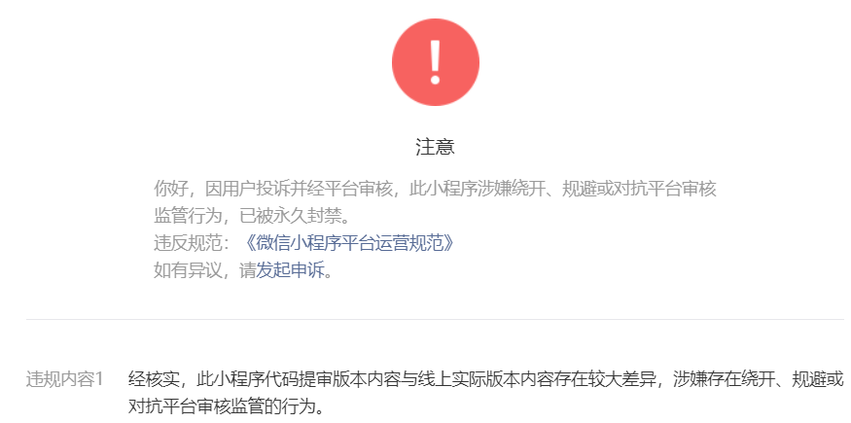Click the red exclamation warning icon
The height and width of the screenshot is (423, 851).
click(x=436, y=62)
